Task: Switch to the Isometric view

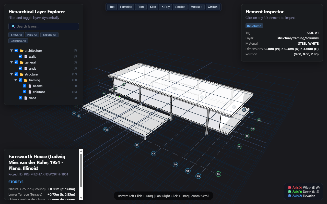Action: pyautogui.click(x=126, y=7)
